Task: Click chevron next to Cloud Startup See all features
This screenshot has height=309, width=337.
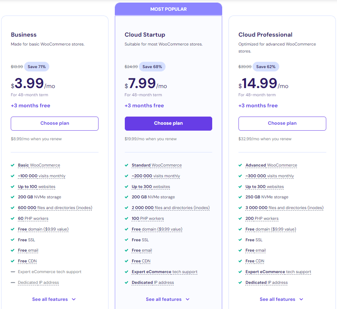Action: tap(187, 299)
